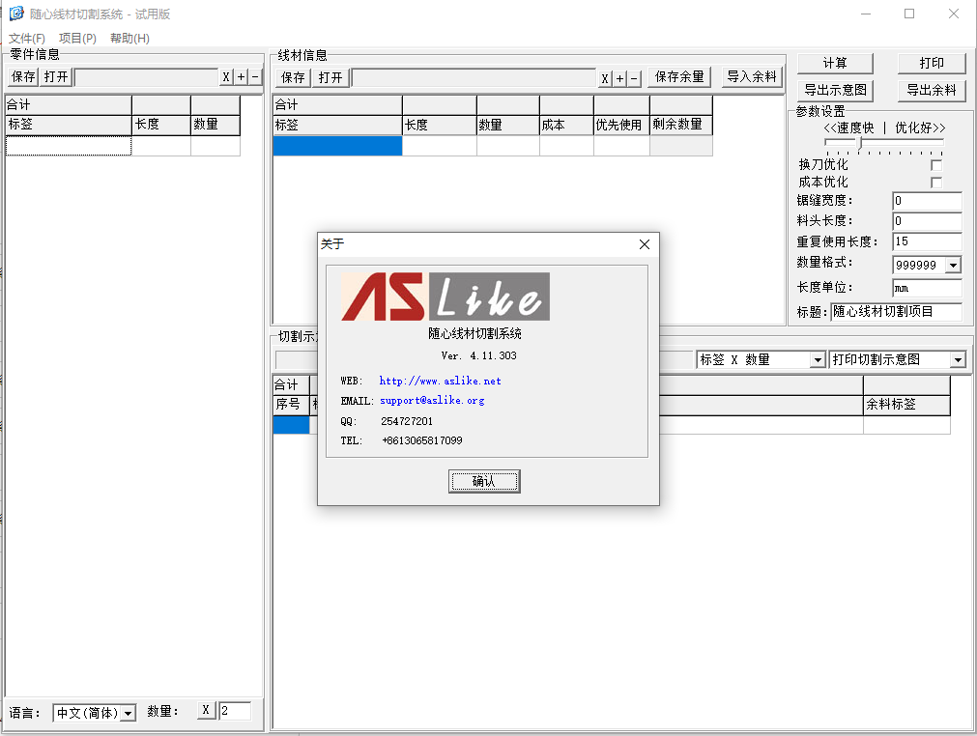Image resolution: width=977 pixels, height=736 pixels.
Task: Open the 打印切割示意图 dropdown
Action: pyautogui.click(x=959, y=360)
